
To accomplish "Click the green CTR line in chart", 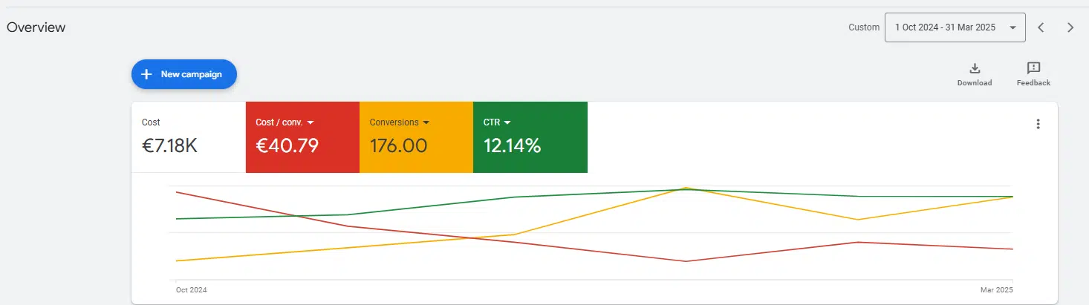I will 431,206.
